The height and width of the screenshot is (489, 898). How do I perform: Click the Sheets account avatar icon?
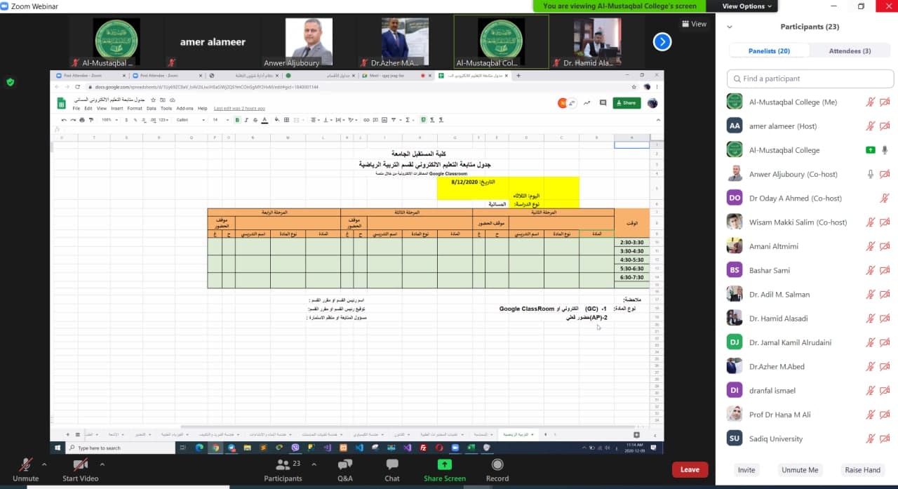click(x=652, y=103)
